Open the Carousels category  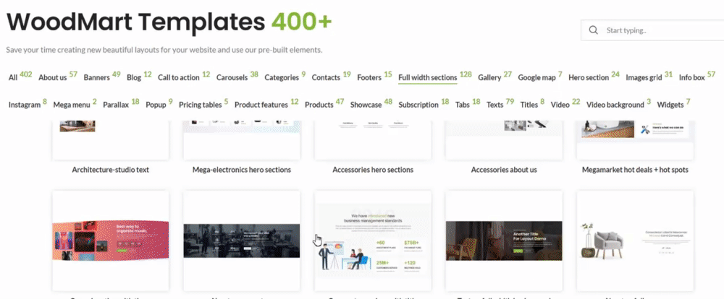pos(232,77)
